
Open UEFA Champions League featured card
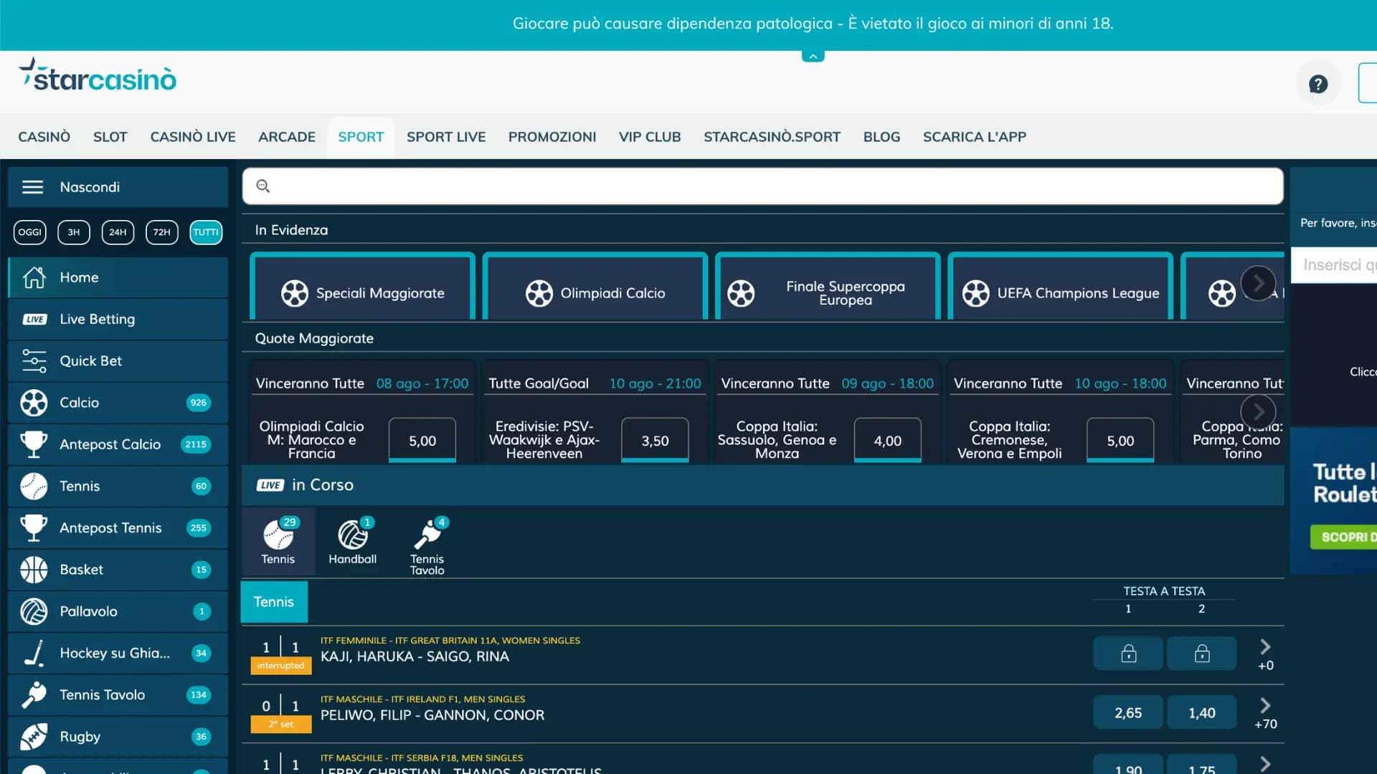(1060, 293)
